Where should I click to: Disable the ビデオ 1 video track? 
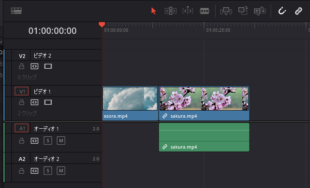coord(48,102)
